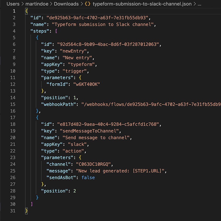Click the false value of sendAsBot

(88, 178)
